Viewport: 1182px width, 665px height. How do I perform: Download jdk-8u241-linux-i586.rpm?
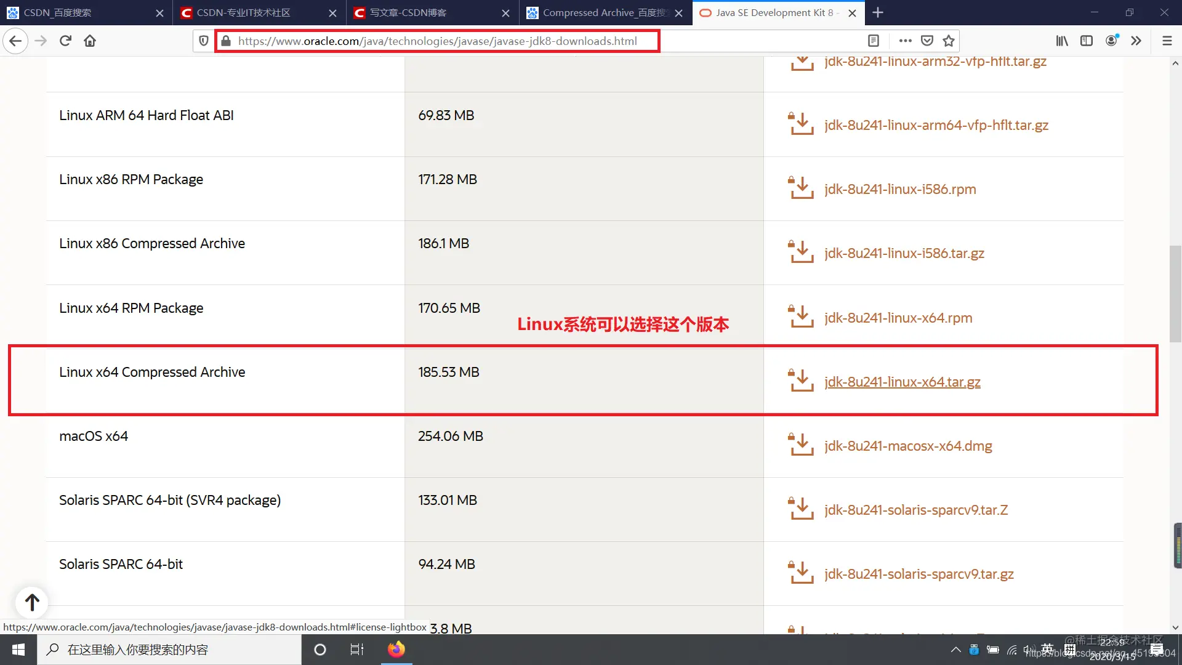point(900,189)
